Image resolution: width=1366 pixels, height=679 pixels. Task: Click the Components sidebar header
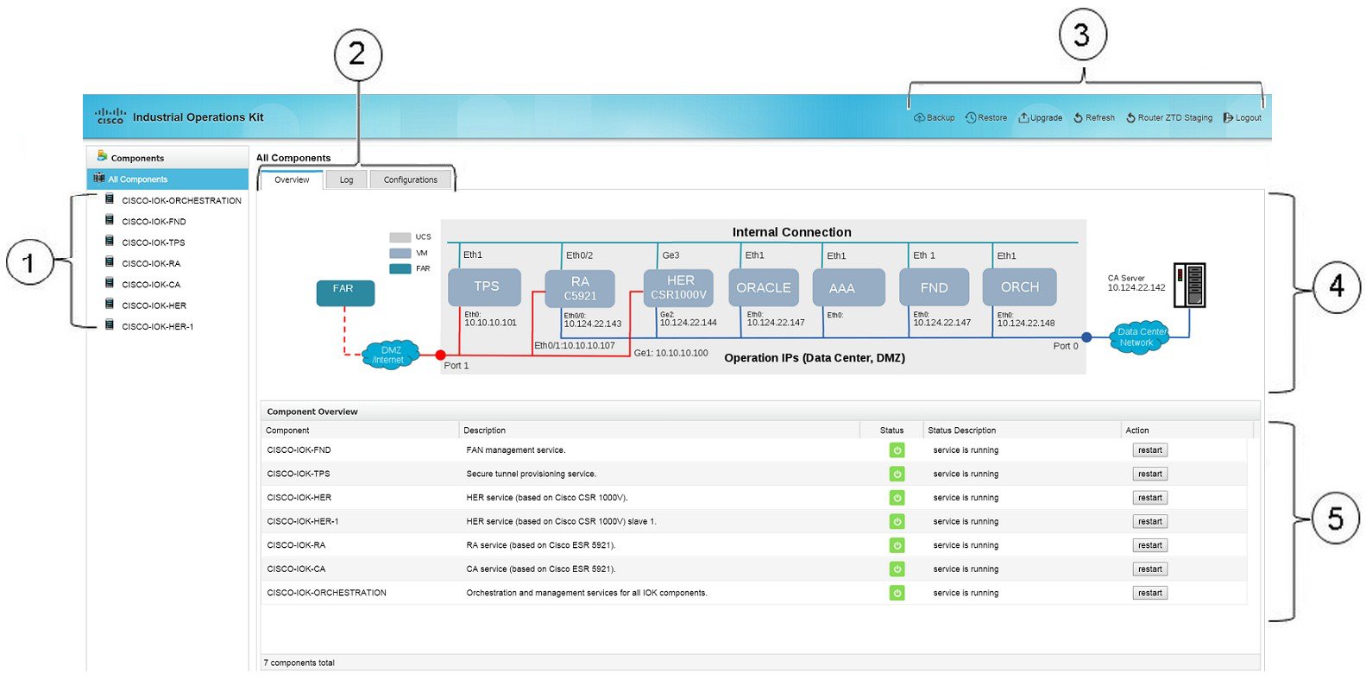click(167, 157)
